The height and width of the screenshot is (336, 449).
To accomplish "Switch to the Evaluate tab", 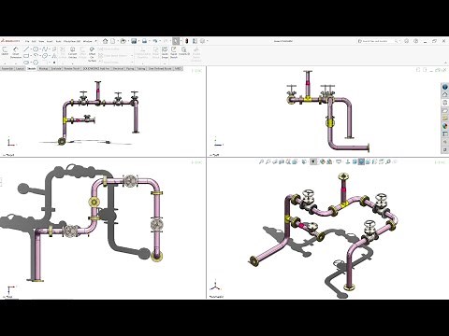I will coord(56,68).
